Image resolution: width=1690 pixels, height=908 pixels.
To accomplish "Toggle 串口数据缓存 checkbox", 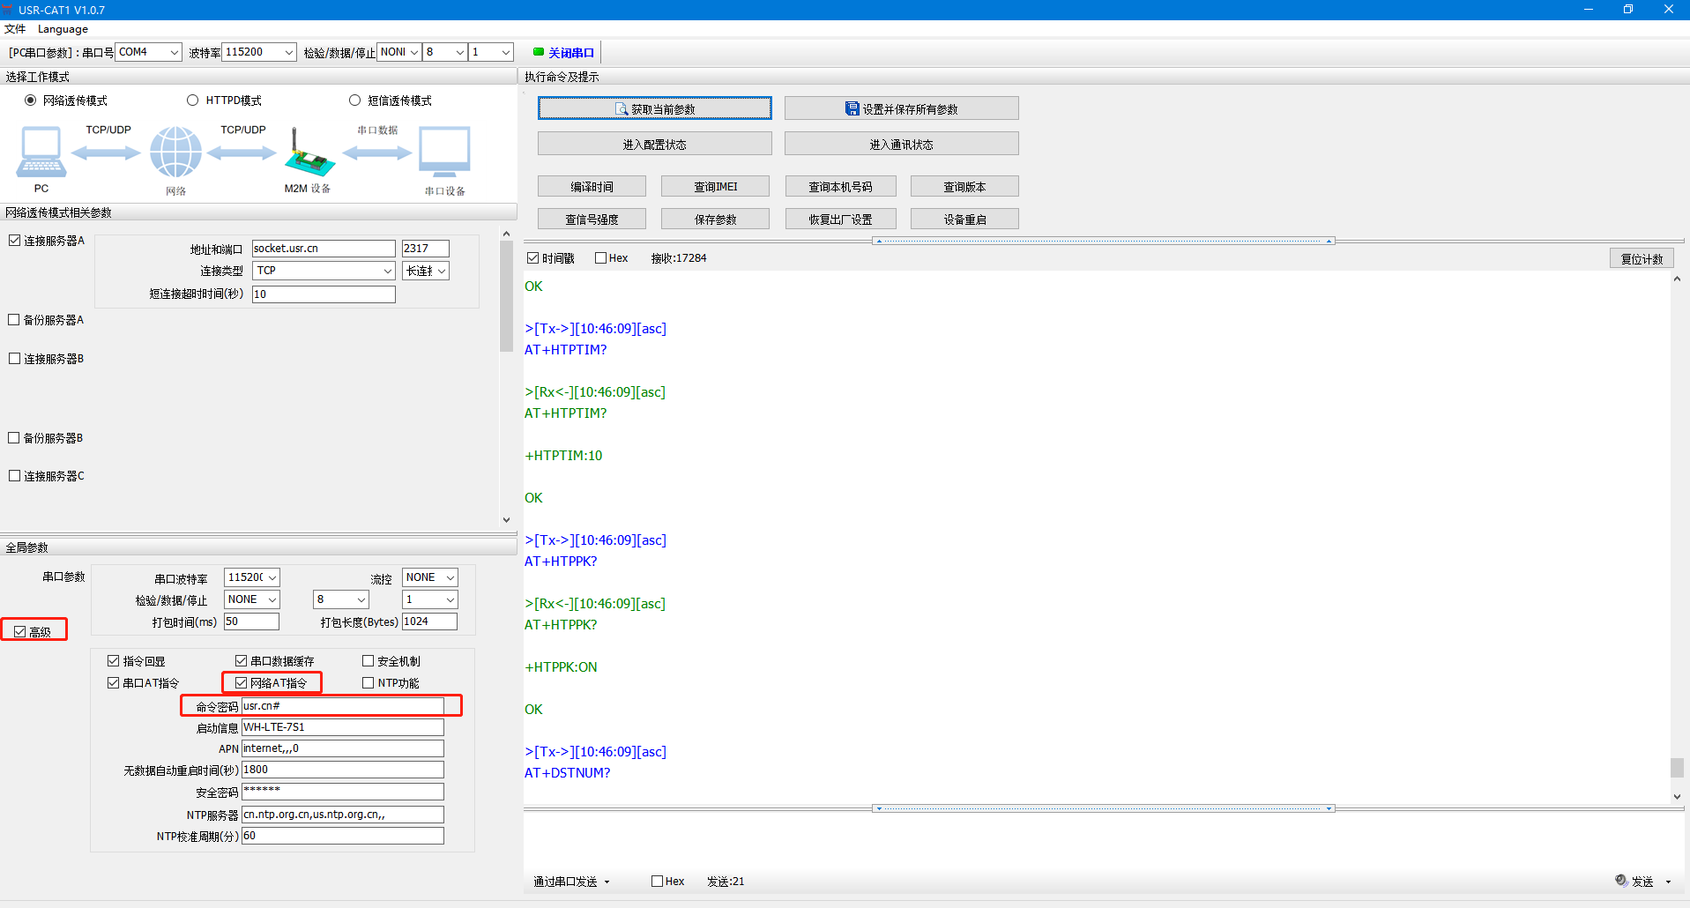I will (241, 660).
